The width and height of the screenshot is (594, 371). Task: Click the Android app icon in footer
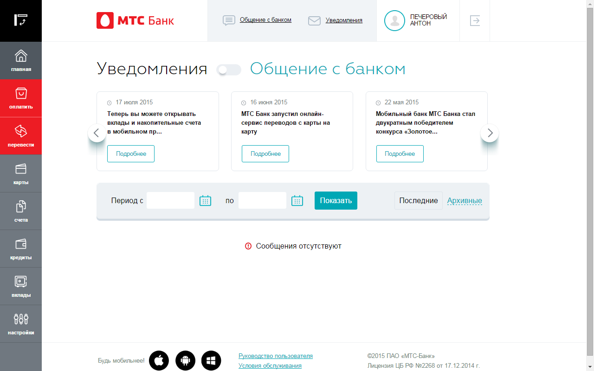[x=185, y=360]
